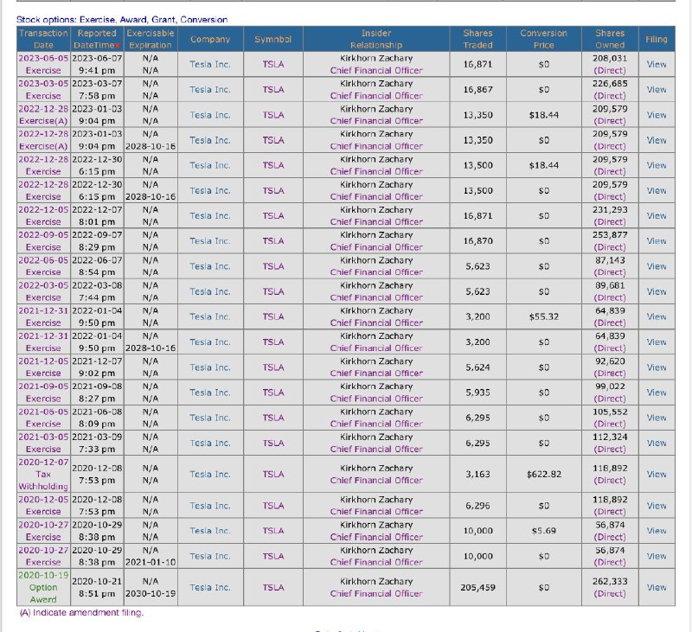Open TSLA symbol in the 2023-03-05 row
Screen dimensions: 692x632
[x=273, y=90]
